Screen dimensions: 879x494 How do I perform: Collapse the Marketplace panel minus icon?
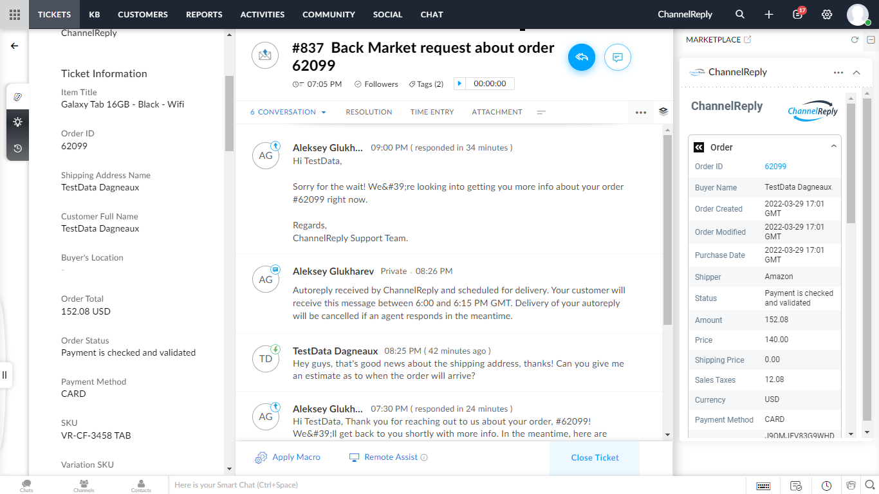pos(871,40)
